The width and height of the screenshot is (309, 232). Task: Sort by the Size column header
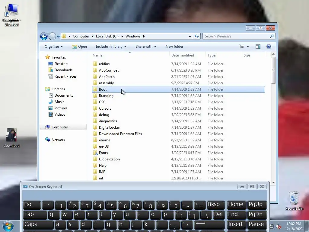254,55
